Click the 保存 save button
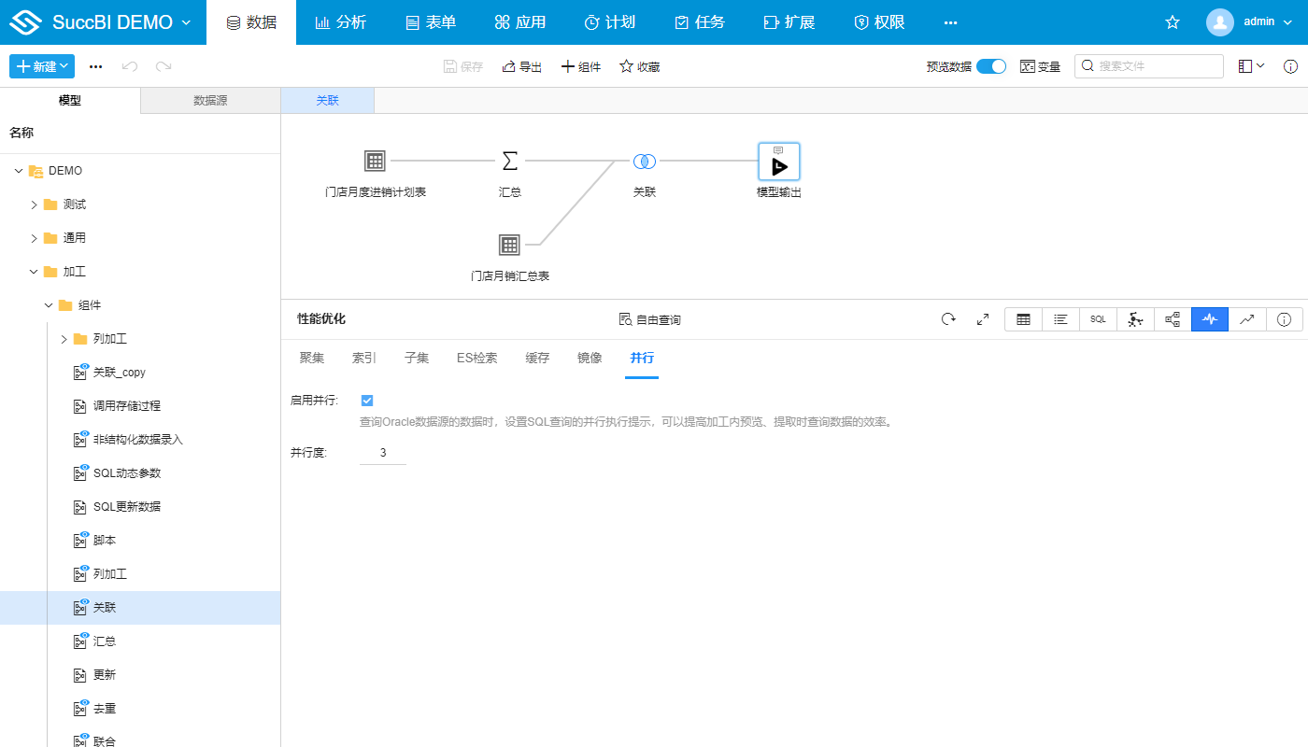1308x747 pixels. tap(463, 66)
